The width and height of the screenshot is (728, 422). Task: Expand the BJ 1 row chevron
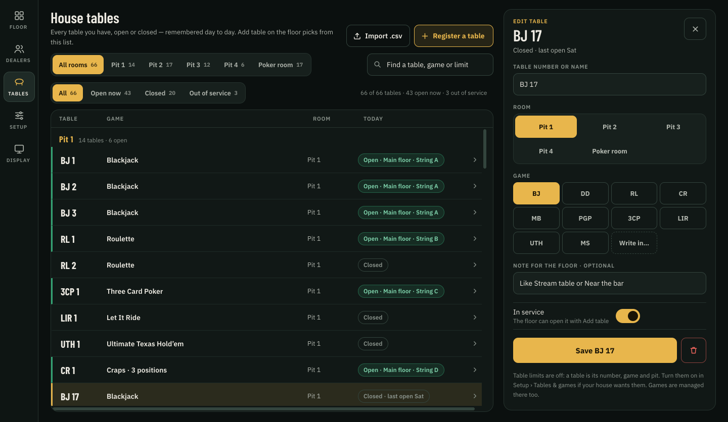click(475, 160)
